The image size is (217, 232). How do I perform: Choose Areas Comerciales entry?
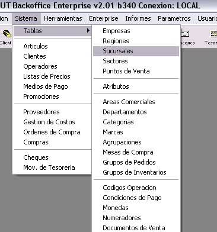pos(136,102)
